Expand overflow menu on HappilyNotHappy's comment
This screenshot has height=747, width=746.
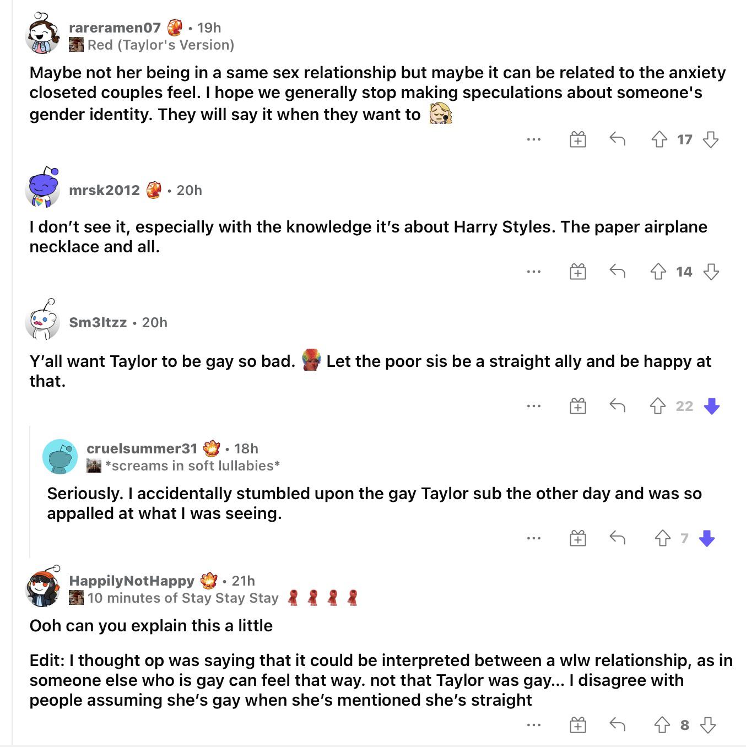pyautogui.click(x=533, y=724)
